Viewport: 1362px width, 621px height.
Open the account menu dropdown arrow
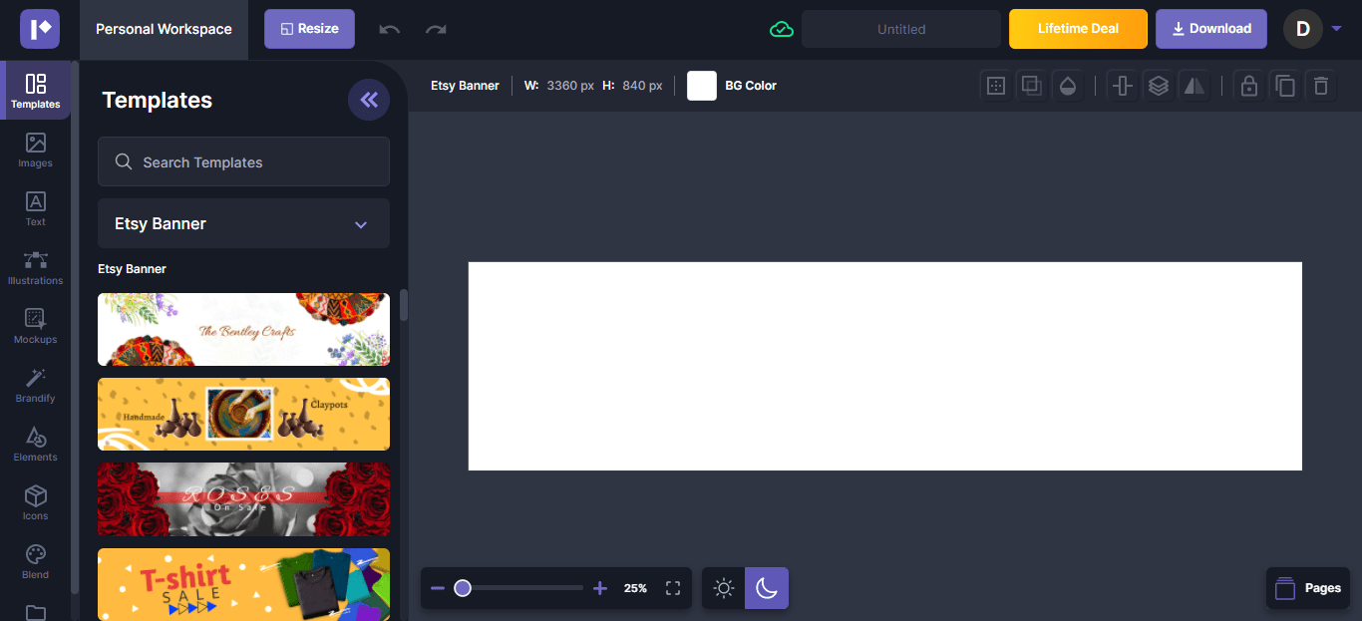point(1336,29)
